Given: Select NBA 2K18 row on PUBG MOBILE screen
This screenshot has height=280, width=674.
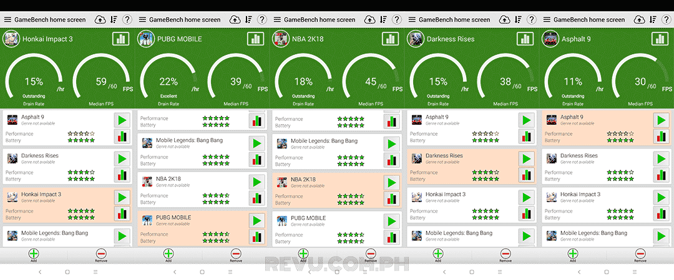Looking at the screenshot, I should coord(202,190).
